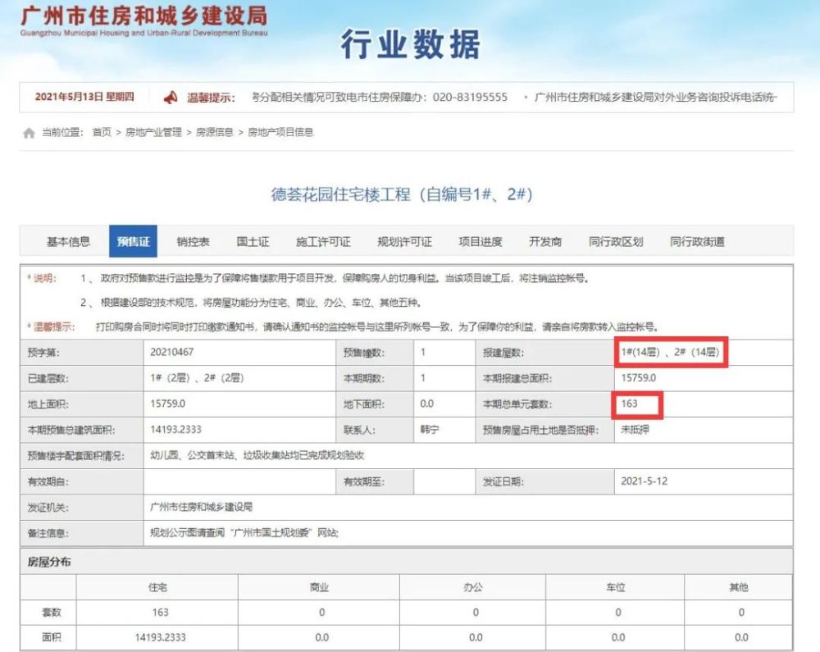The height and width of the screenshot is (652, 820).
Task: Show the 项目进度 tab
Action: point(481,242)
